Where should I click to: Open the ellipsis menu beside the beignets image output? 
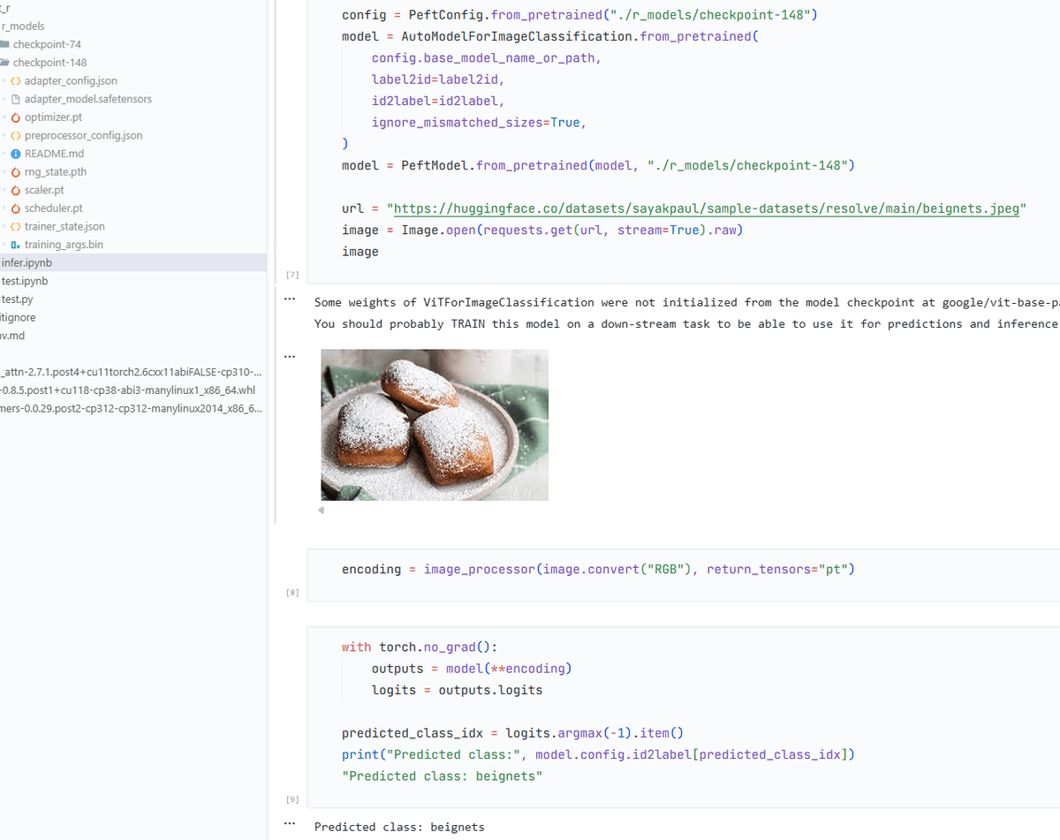pos(289,357)
